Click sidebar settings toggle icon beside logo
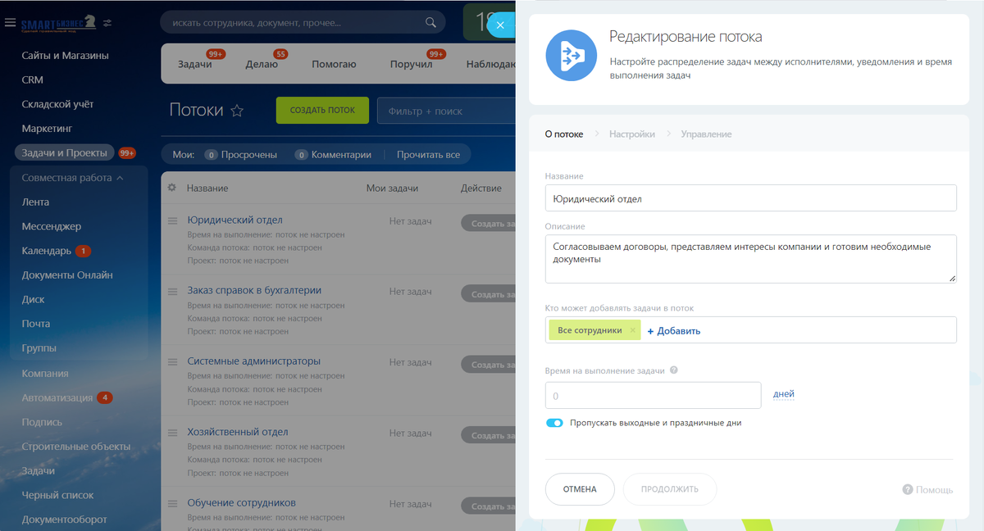Image resolution: width=984 pixels, height=531 pixels. click(109, 23)
